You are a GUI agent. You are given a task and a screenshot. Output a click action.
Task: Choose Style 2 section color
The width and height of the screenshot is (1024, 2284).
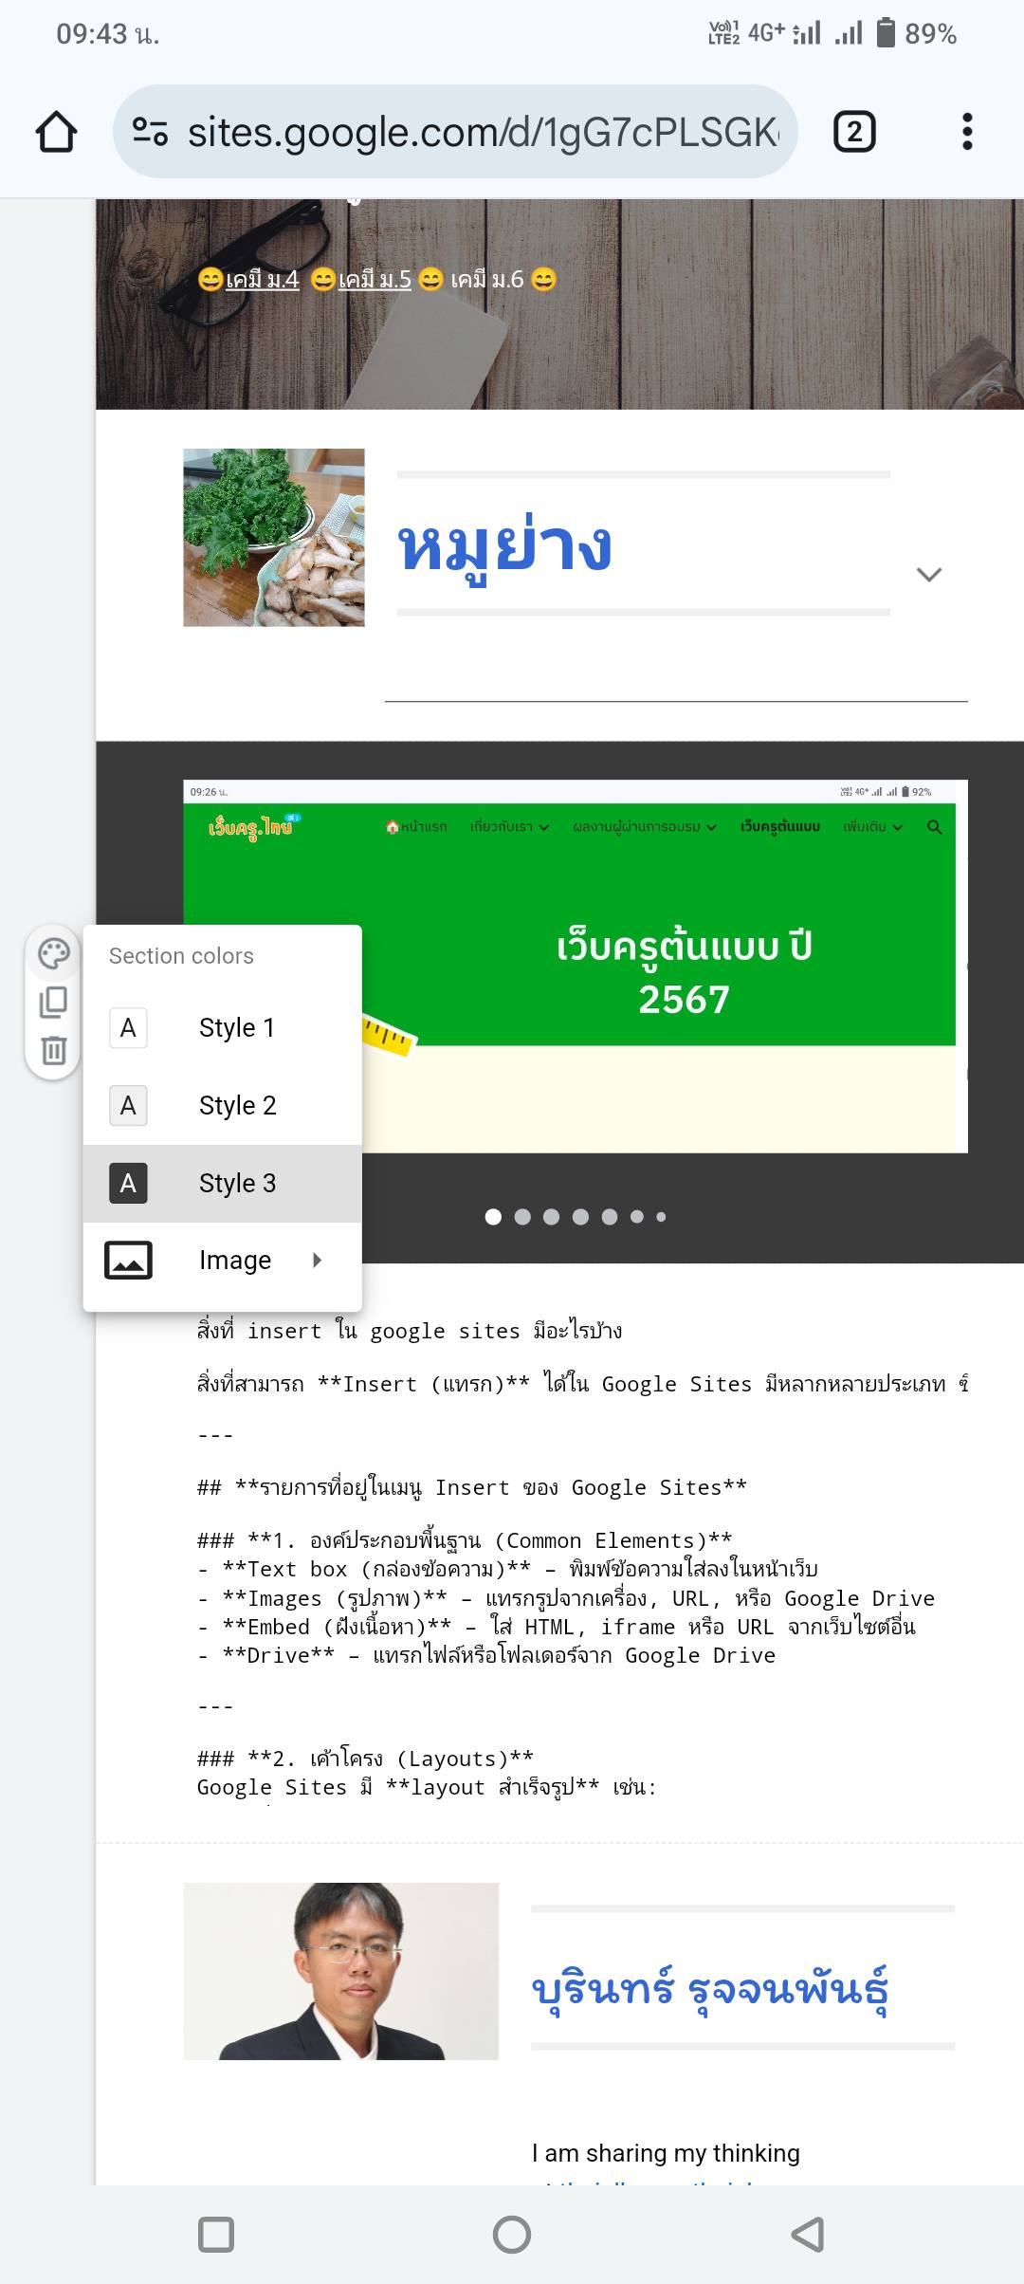[237, 1106]
